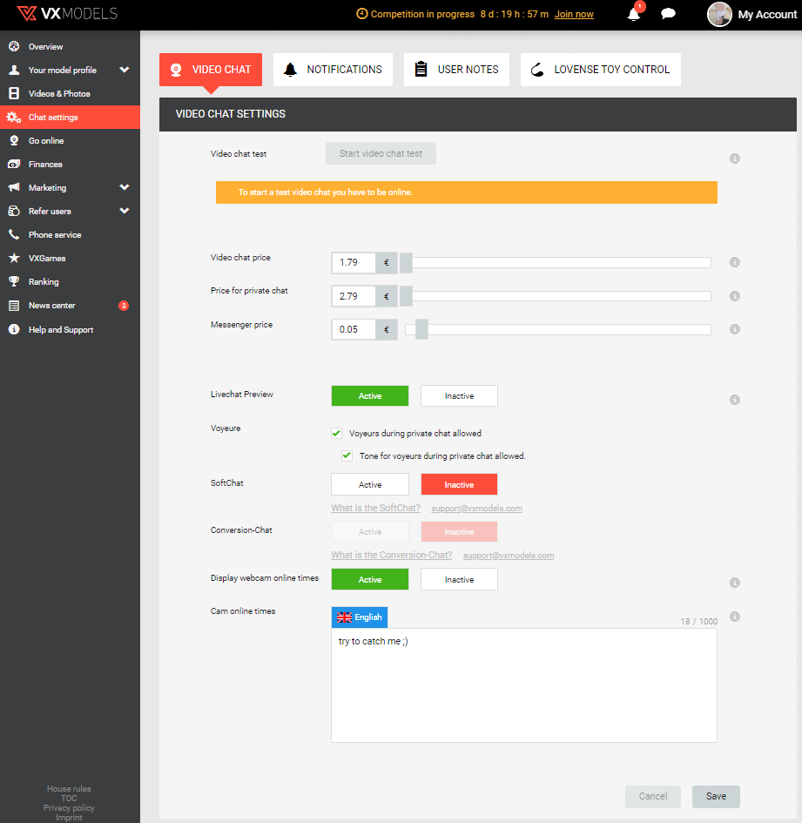Click the VX Models logo
The width and height of the screenshot is (802, 823).
(67, 14)
